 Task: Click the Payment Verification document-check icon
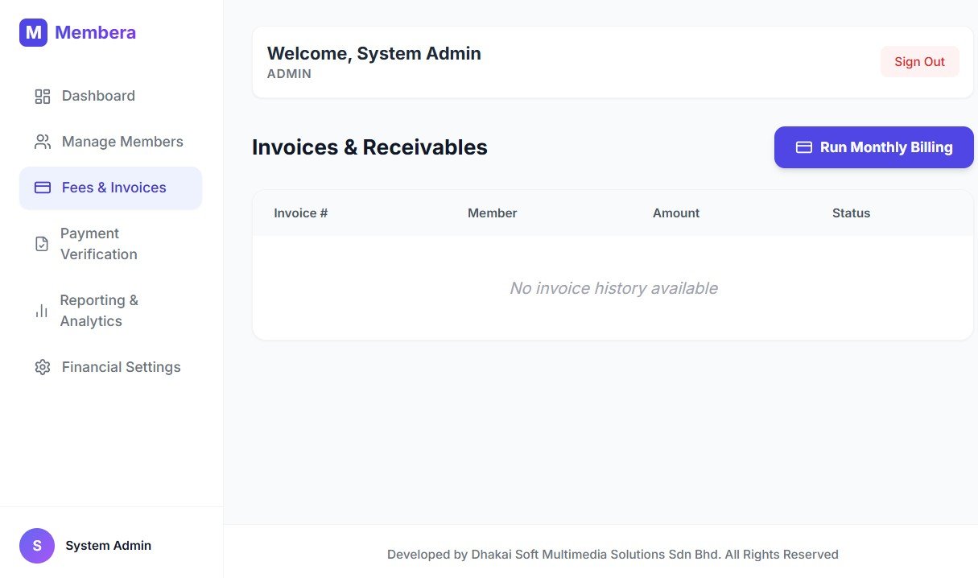42,244
